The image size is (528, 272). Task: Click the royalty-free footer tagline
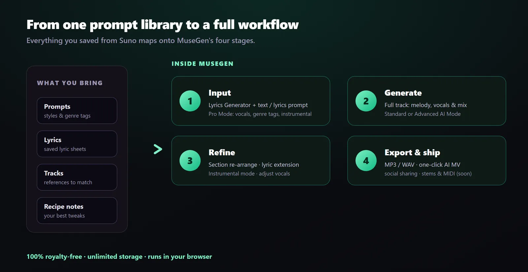coord(119,257)
